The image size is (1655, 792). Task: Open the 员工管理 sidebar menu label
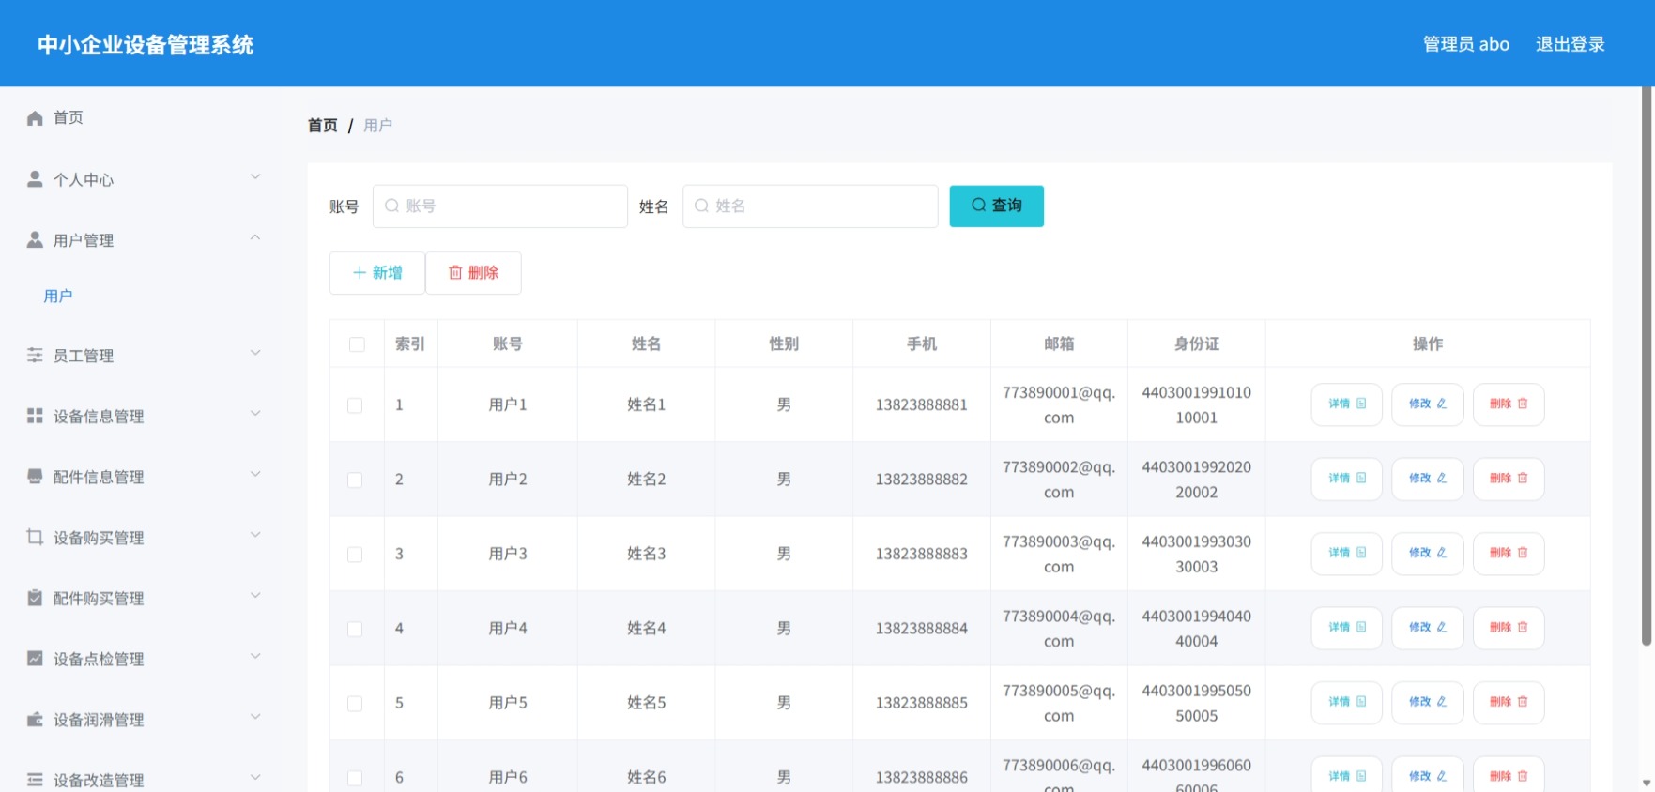[x=83, y=356]
